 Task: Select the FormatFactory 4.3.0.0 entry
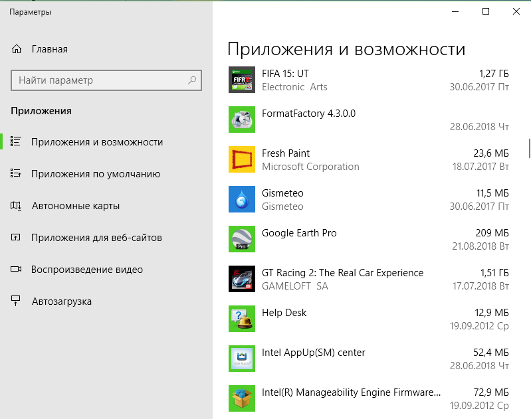click(308, 114)
